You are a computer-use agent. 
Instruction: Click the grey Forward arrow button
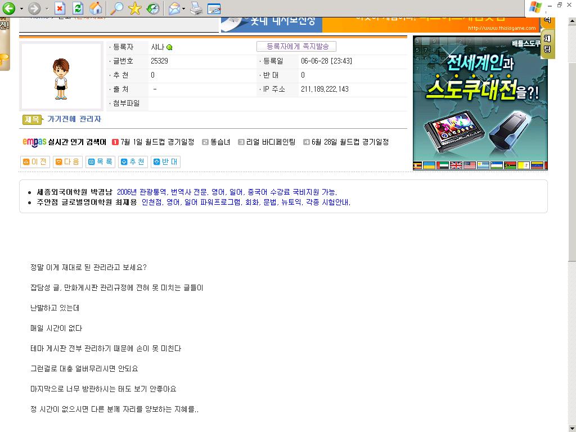(x=34, y=8)
